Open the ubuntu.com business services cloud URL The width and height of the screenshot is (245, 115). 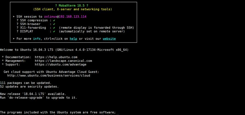[x=48, y=76]
